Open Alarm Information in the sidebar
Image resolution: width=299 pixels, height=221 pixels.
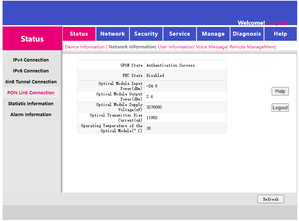31,114
